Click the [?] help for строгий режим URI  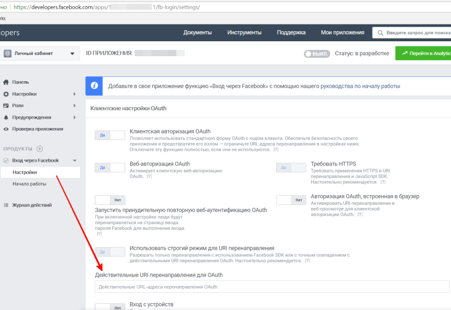[307, 261]
